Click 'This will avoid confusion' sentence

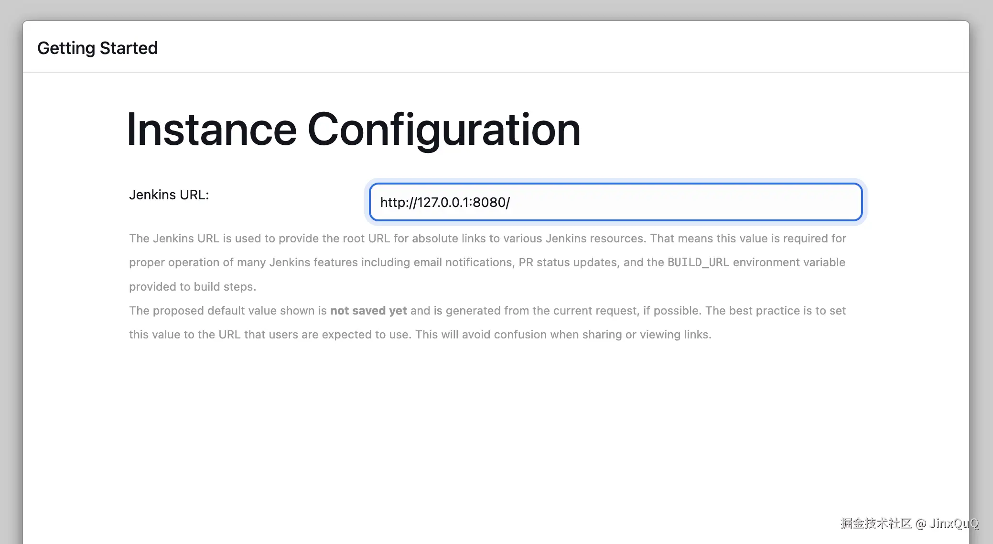pos(480,335)
